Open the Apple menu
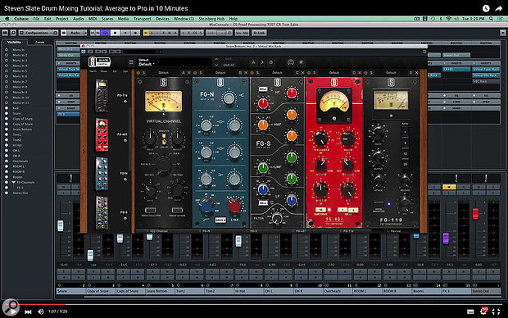The image size is (508, 318). [x=7, y=19]
